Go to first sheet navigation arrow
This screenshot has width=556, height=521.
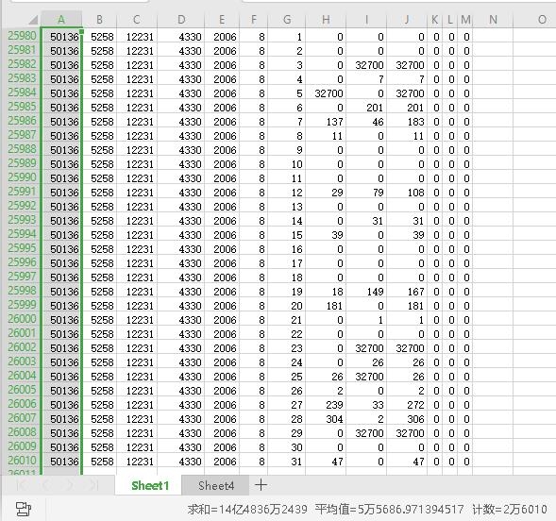(x=23, y=485)
